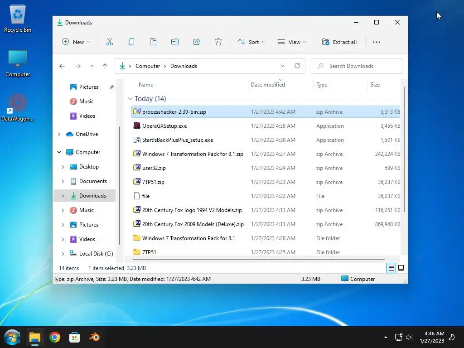Select the 7TP51 folder
464x348 pixels.
coord(266,252)
